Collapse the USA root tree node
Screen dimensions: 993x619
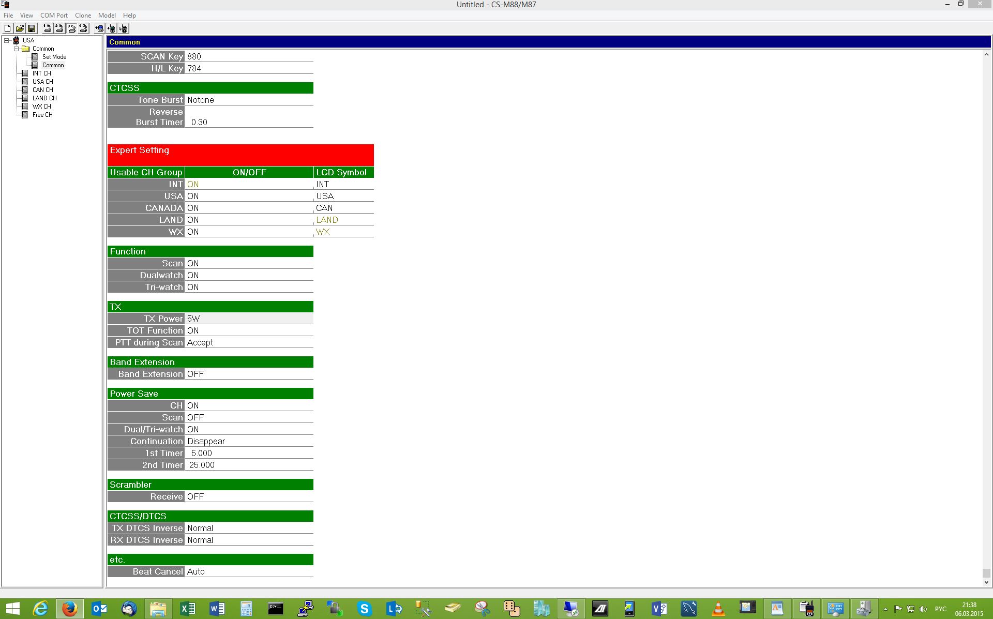[7, 40]
